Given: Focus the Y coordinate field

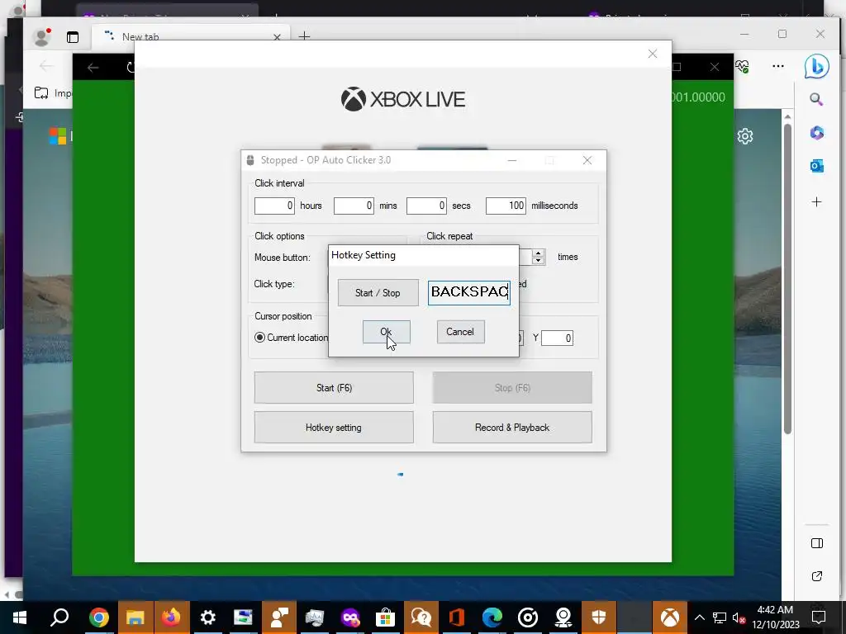Looking at the screenshot, I should coord(557,338).
